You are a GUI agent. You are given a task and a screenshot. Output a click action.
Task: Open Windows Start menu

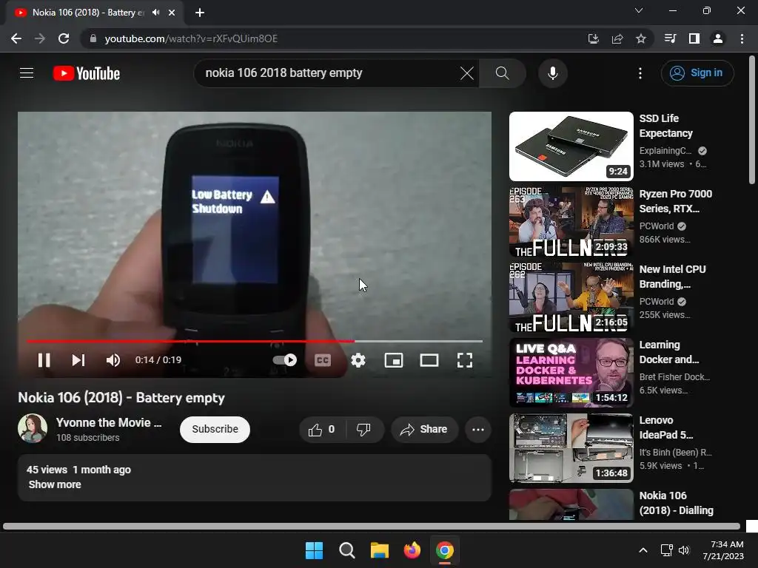314,550
